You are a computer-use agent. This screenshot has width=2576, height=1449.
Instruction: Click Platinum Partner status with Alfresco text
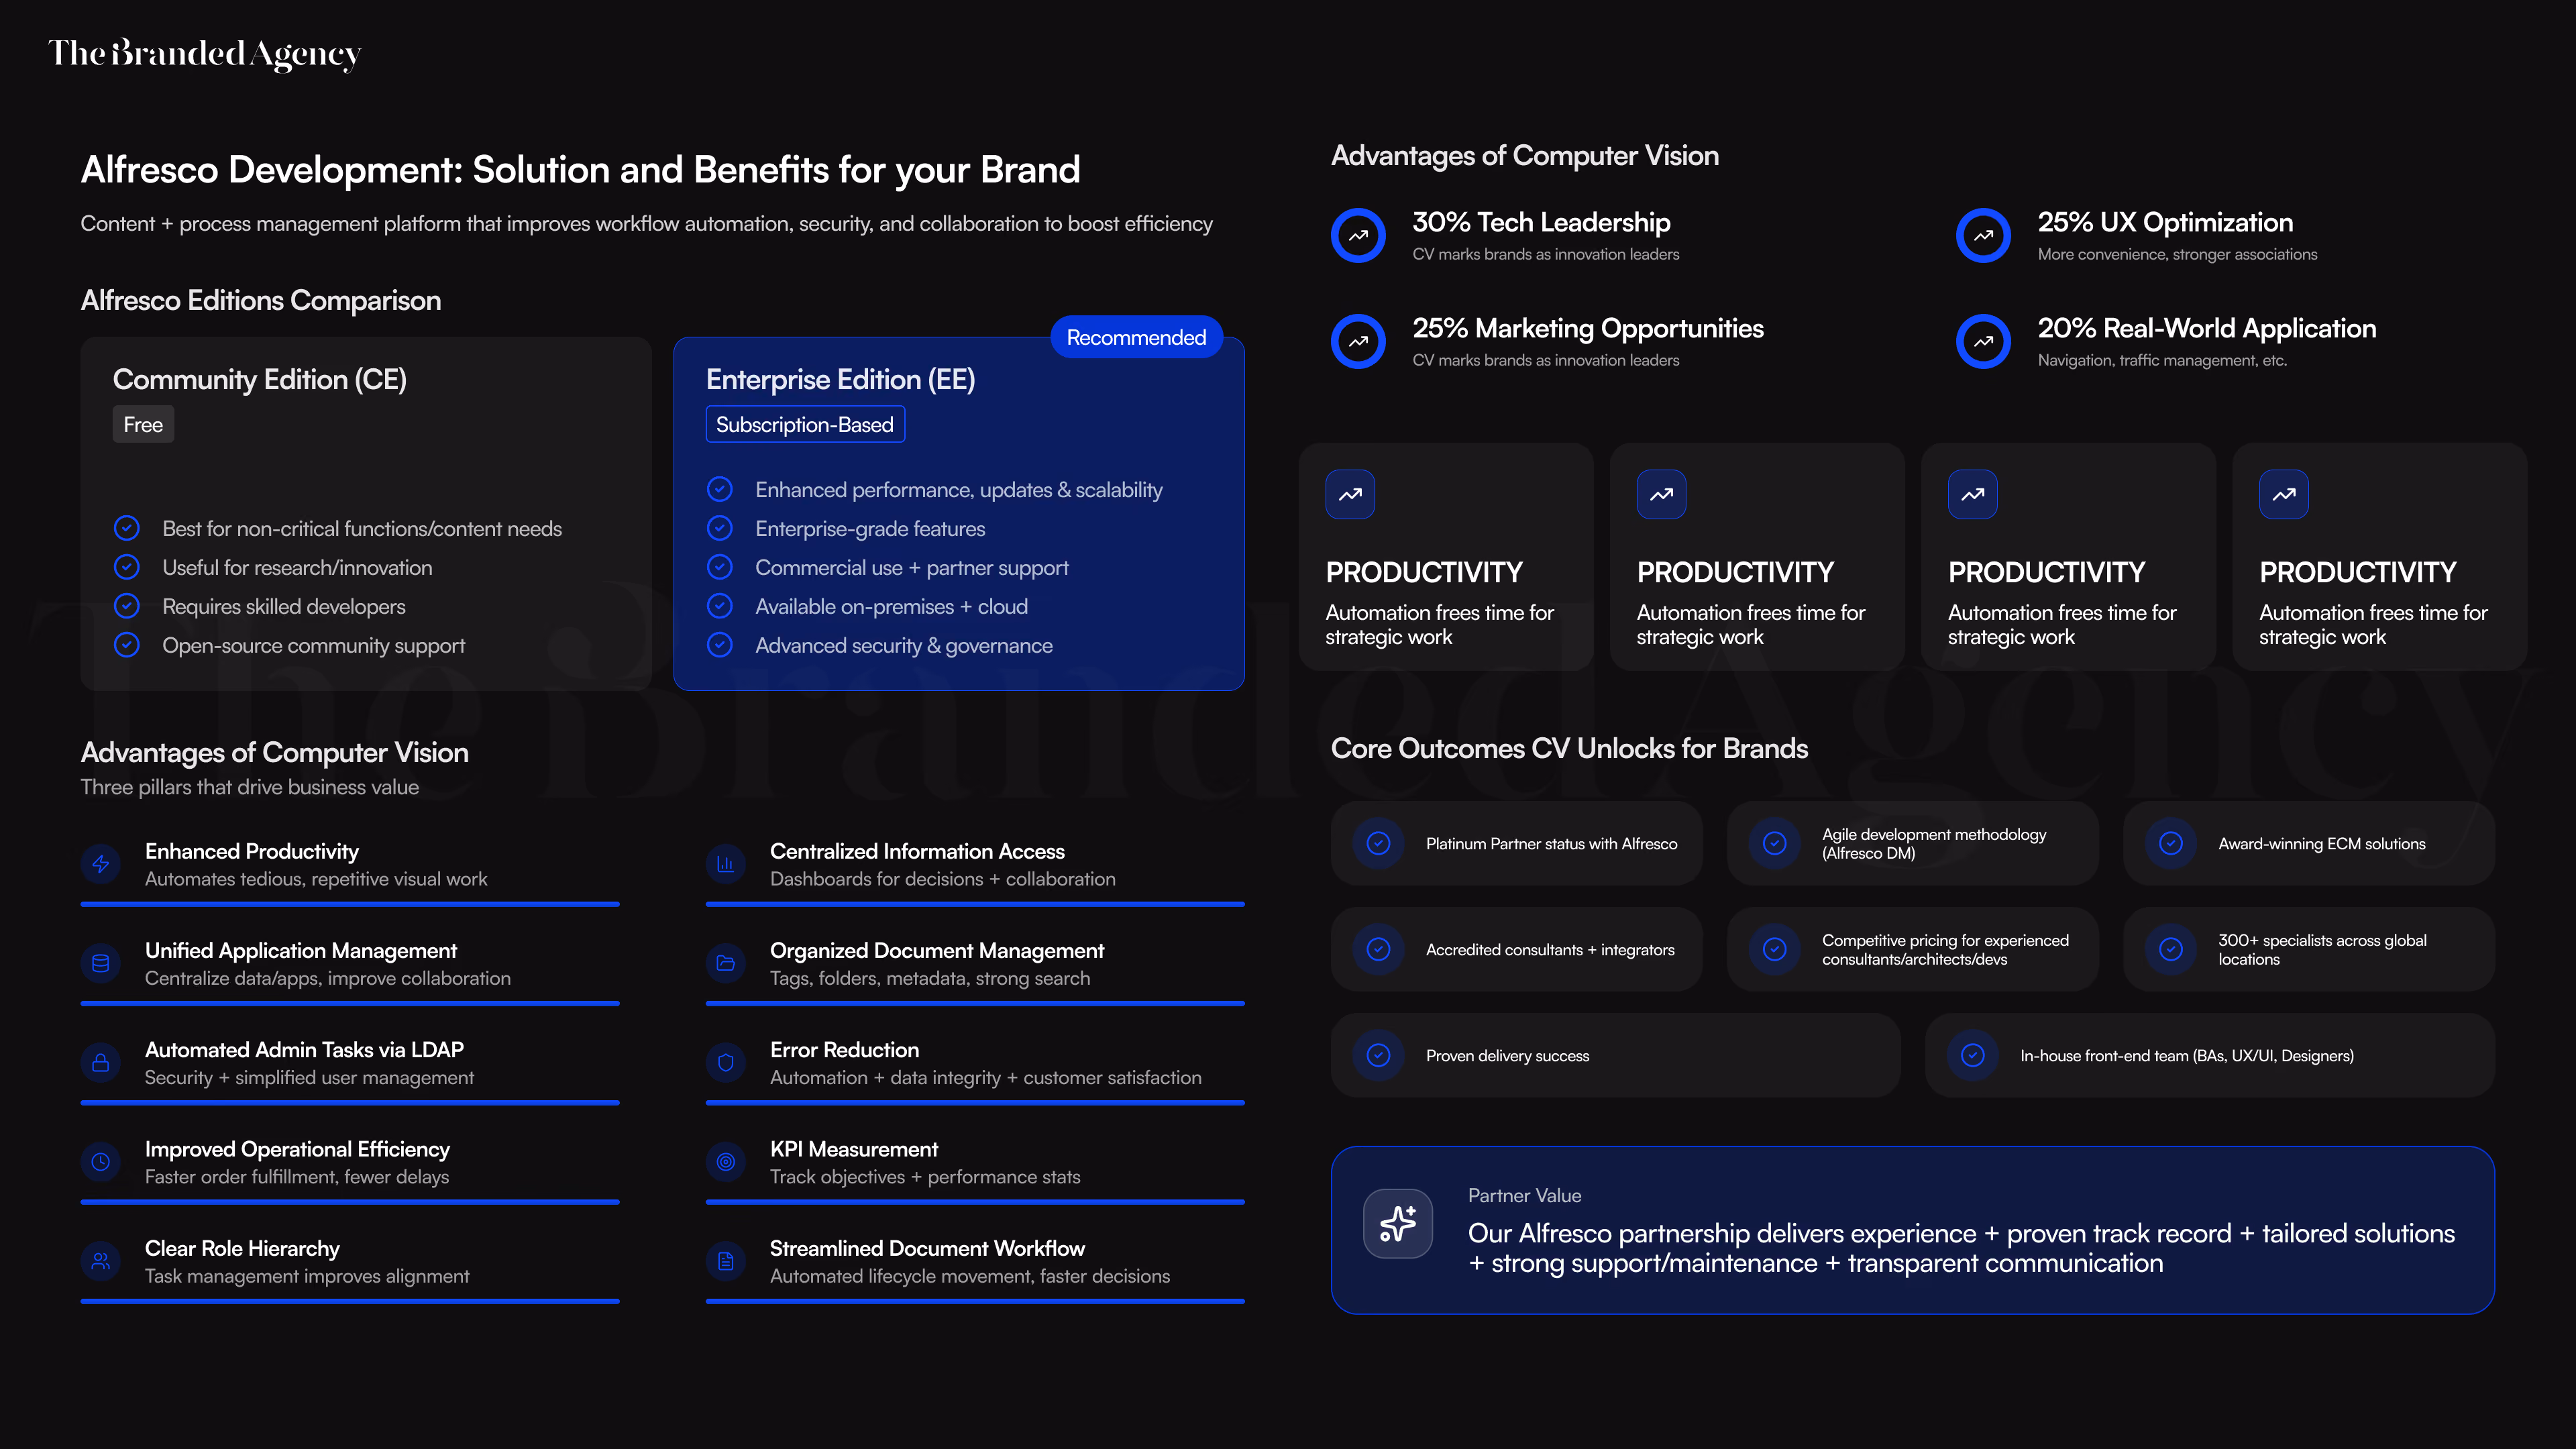pos(1551,844)
